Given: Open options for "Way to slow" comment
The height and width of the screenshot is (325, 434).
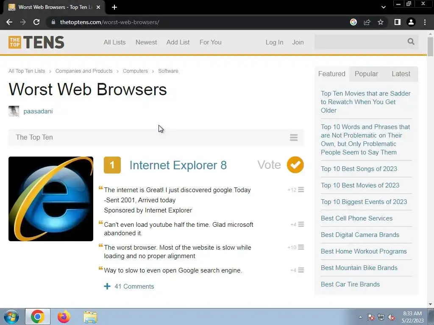Looking at the screenshot, I should 301,270.
